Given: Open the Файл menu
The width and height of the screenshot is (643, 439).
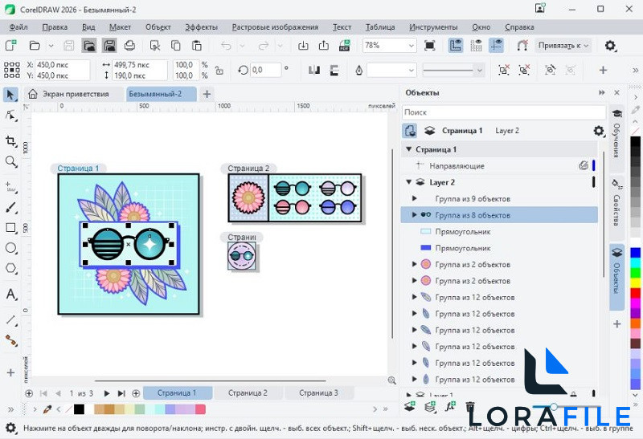Looking at the screenshot, I should pos(18,27).
